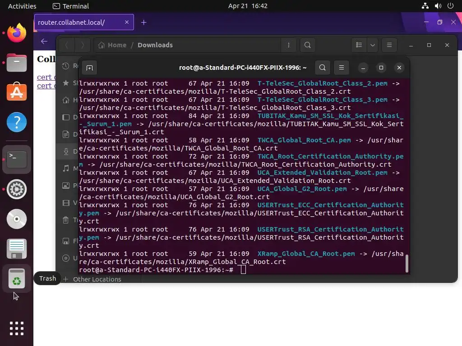Open Trash from the dock
Image resolution: width=462 pixels, height=346 pixels.
(x=17, y=278)
